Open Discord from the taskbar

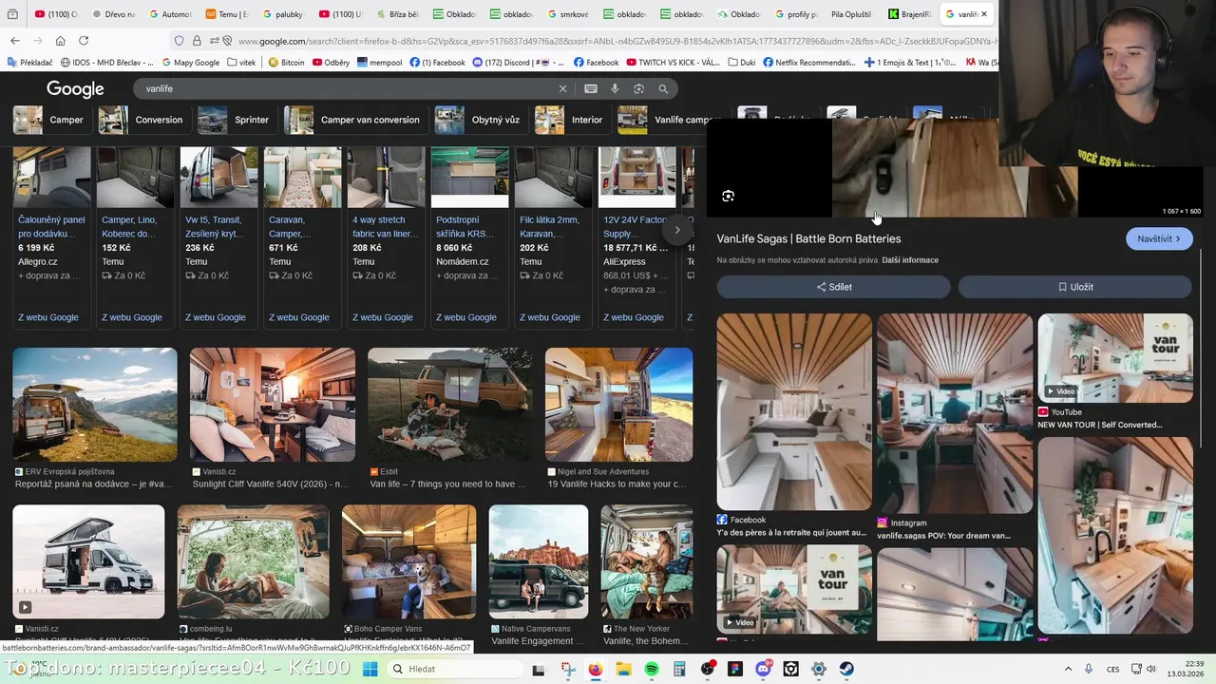tap(763, 669)
